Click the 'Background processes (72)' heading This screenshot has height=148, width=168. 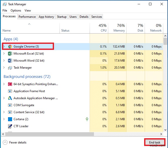click(x=27, y=77)
